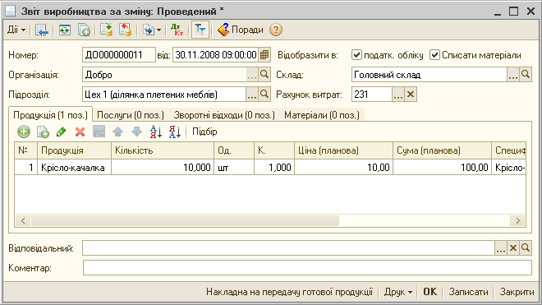Viewport: 542px width, 305px height.
Task: Click the table scroll right arrow
Action: 518,220
